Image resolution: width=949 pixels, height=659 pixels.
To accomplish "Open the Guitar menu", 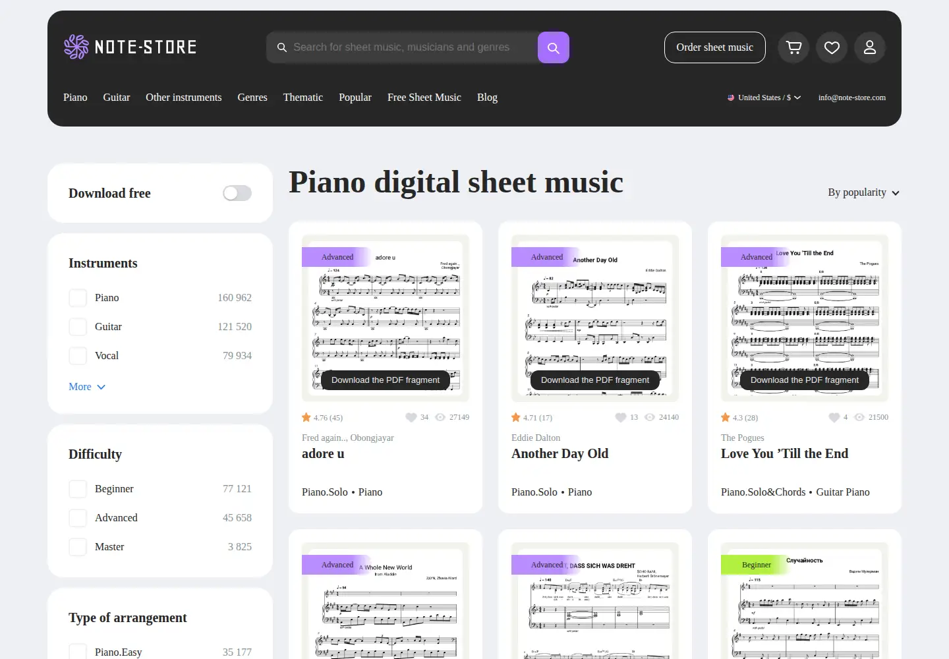I will (117, 98).
